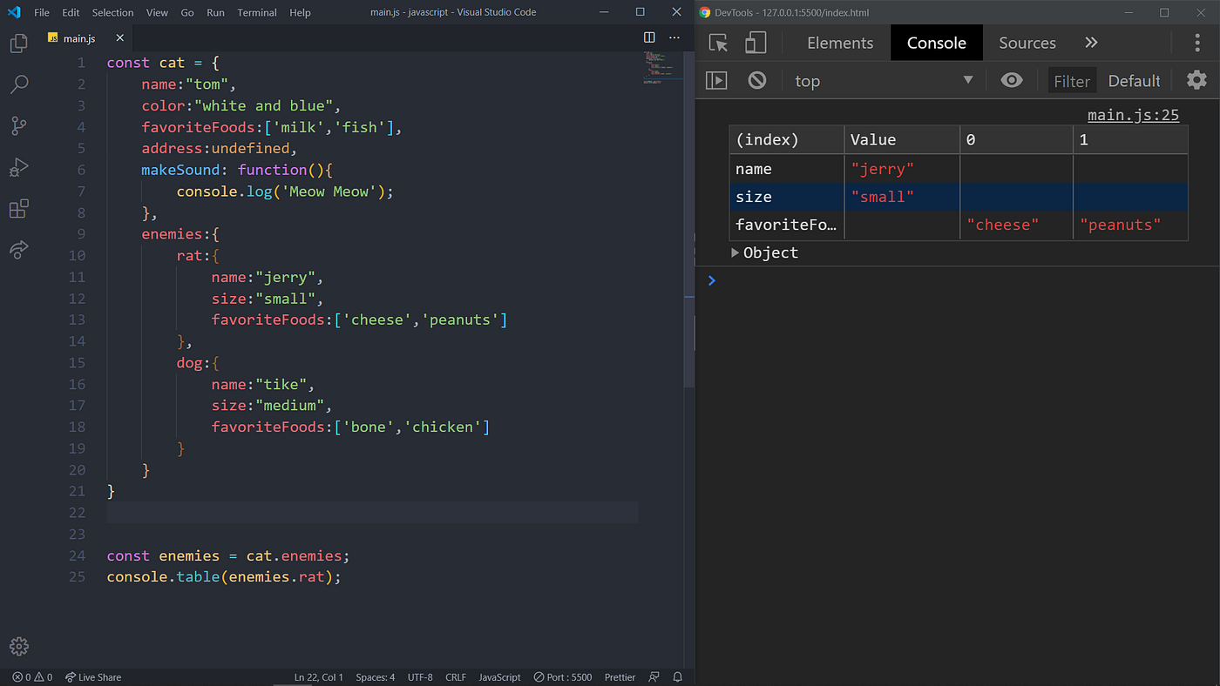
Task: Toggle the console sidebar panel
Action: click(x=716, y=80)
